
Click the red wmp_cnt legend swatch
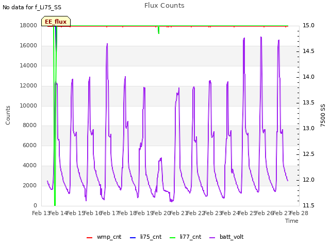click(x=89, y=238)
